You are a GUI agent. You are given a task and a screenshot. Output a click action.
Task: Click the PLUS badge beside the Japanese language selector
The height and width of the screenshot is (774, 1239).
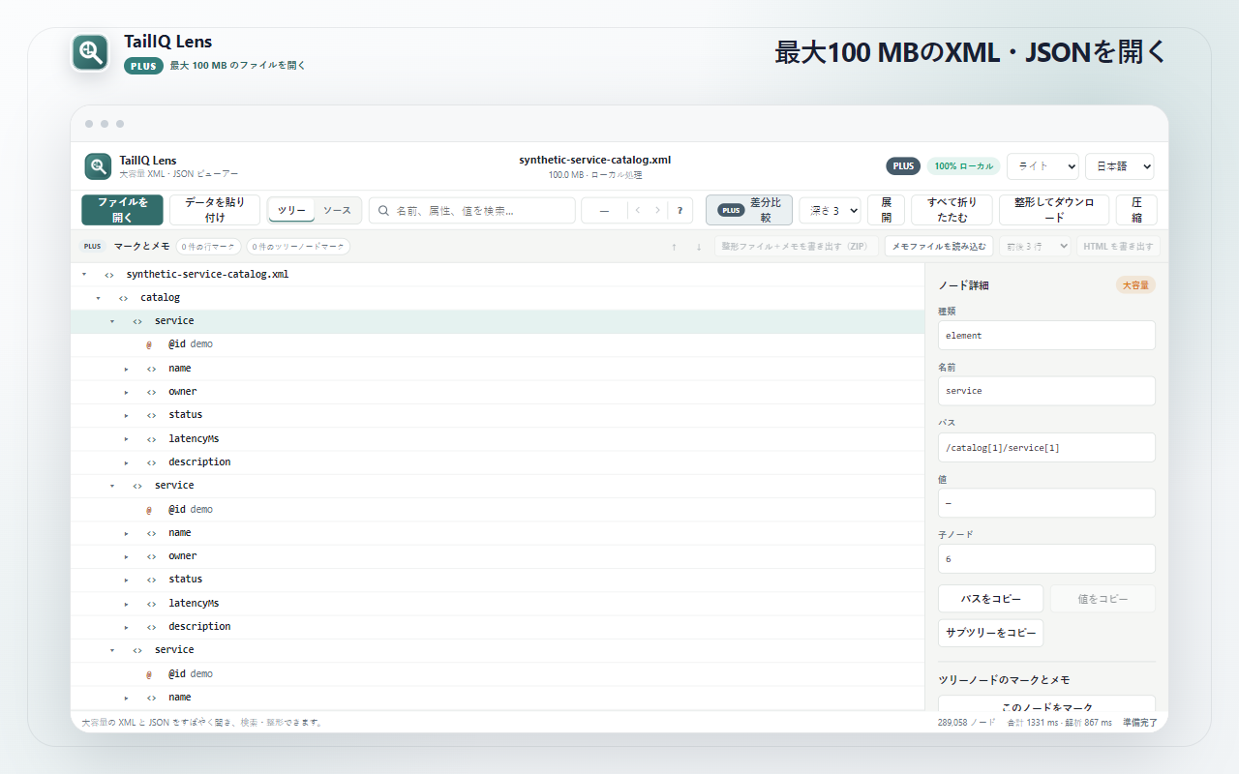pos(903,166)
